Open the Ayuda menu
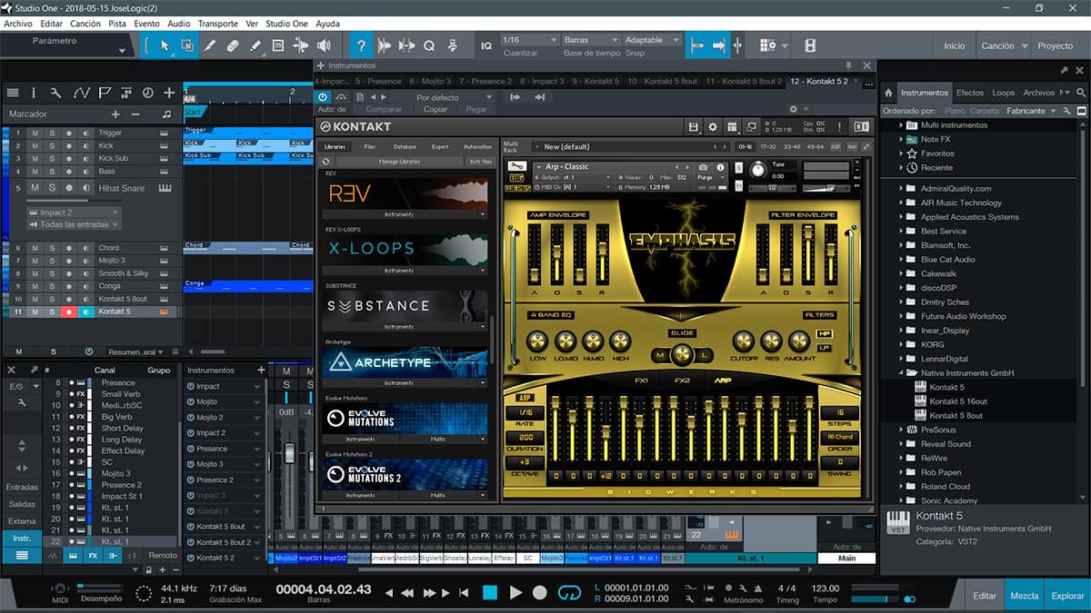1091x613 pixels. click(x=327, y=23)
